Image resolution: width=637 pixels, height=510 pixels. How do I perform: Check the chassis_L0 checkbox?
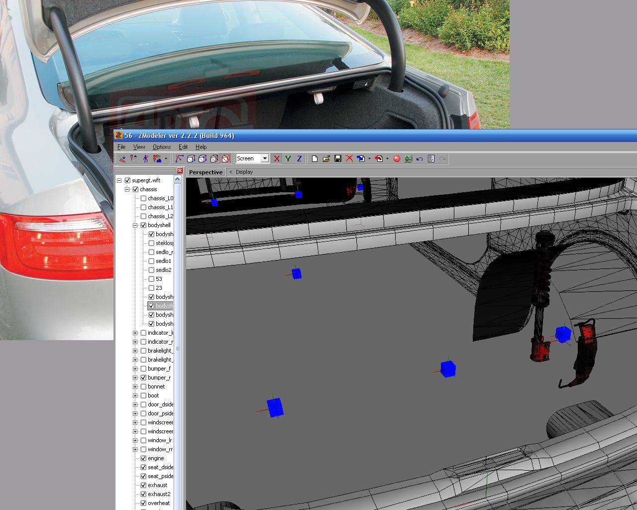143,198
